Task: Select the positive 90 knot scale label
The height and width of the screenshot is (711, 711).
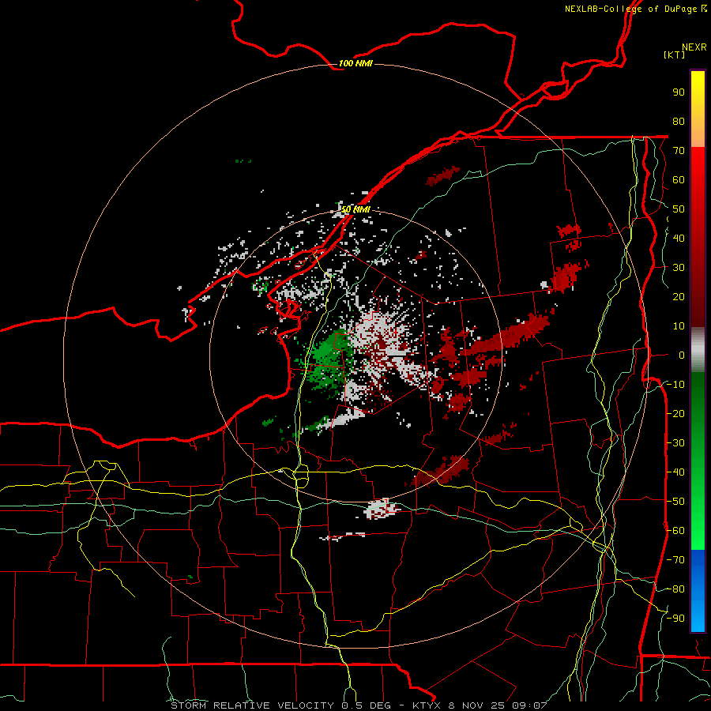Action: point(679,92)
